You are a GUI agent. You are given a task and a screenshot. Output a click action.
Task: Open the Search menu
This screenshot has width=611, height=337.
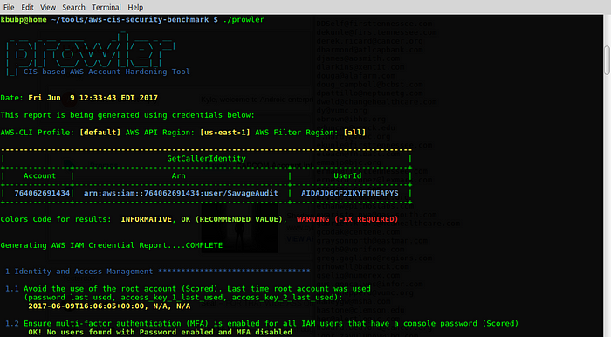(x=73, y=7)
